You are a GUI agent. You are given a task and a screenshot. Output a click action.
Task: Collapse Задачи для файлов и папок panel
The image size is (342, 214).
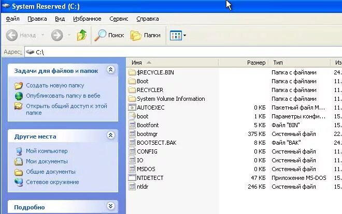pos(110,70)
